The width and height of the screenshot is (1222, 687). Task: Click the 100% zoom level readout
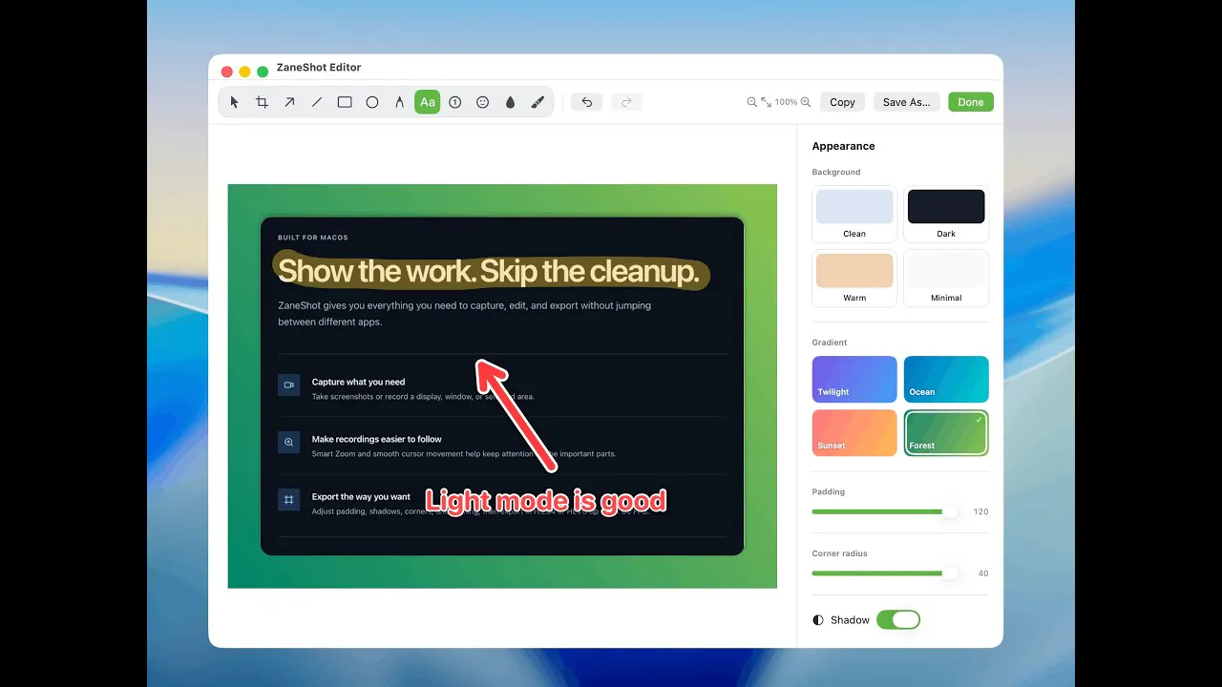pos(786,102)
